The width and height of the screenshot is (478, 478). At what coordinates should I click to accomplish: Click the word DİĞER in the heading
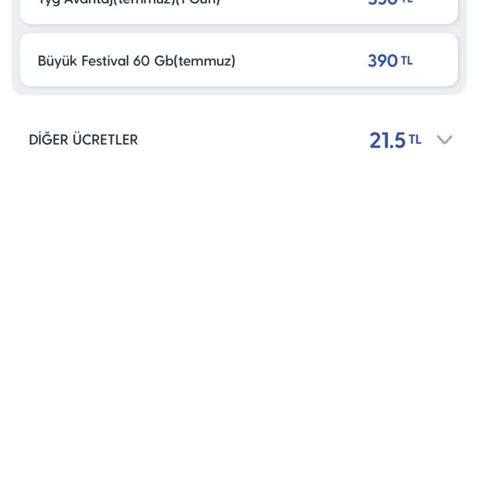tap(49, 140)
